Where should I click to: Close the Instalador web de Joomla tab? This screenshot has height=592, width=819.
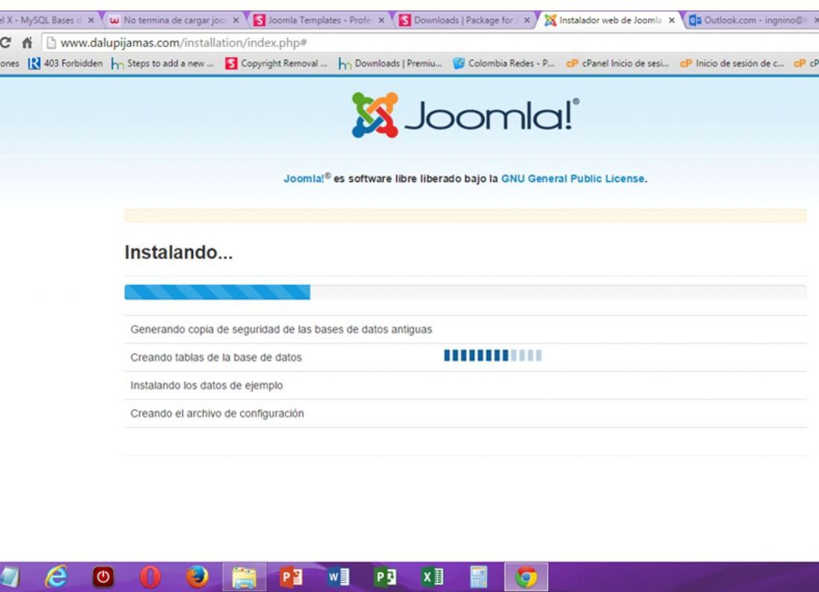[672, 20]
